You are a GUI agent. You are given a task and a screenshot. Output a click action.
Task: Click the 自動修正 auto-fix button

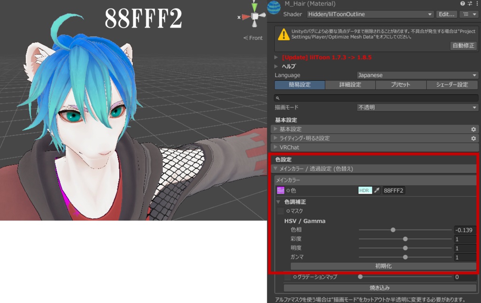[464, 45]
